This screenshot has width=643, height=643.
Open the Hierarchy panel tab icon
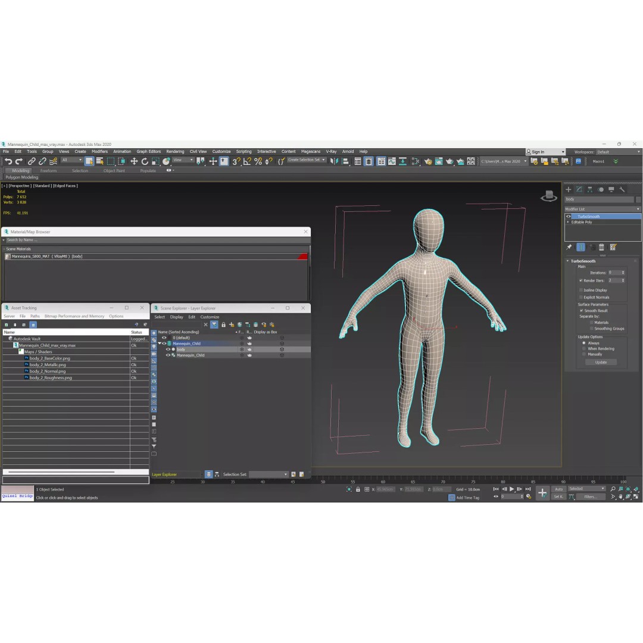pos(589,189)
